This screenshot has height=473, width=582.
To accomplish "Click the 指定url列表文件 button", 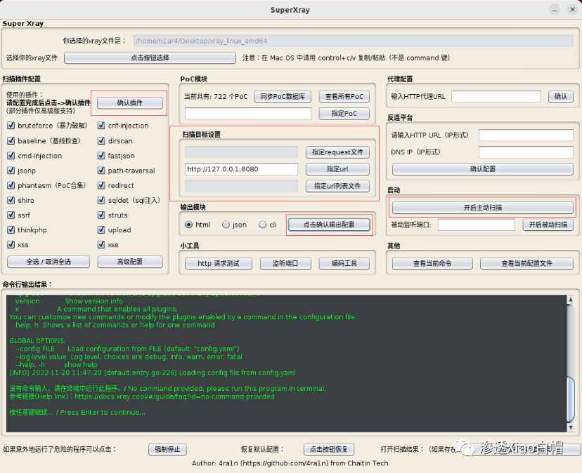I will pyautogui.click(x=337, y=186).
